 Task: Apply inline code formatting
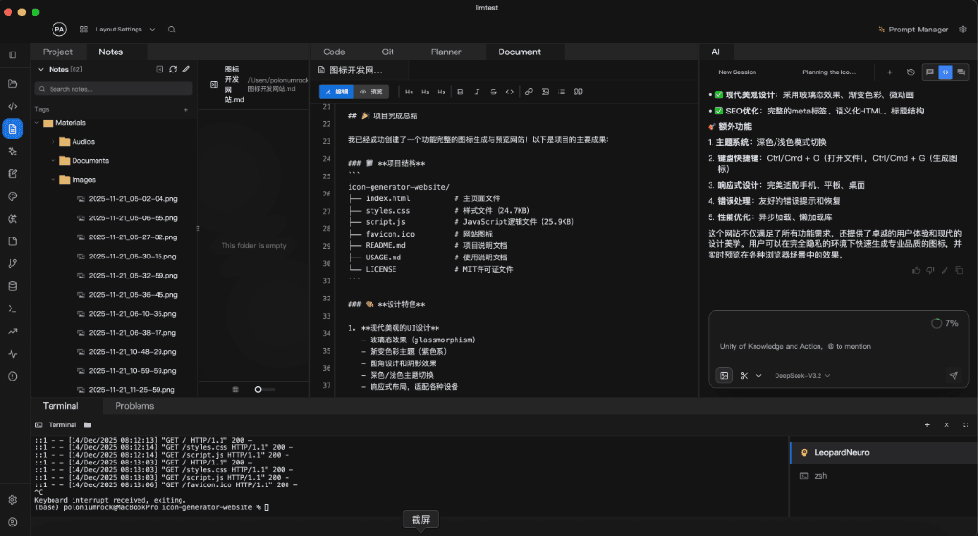[x=510, y=92]
